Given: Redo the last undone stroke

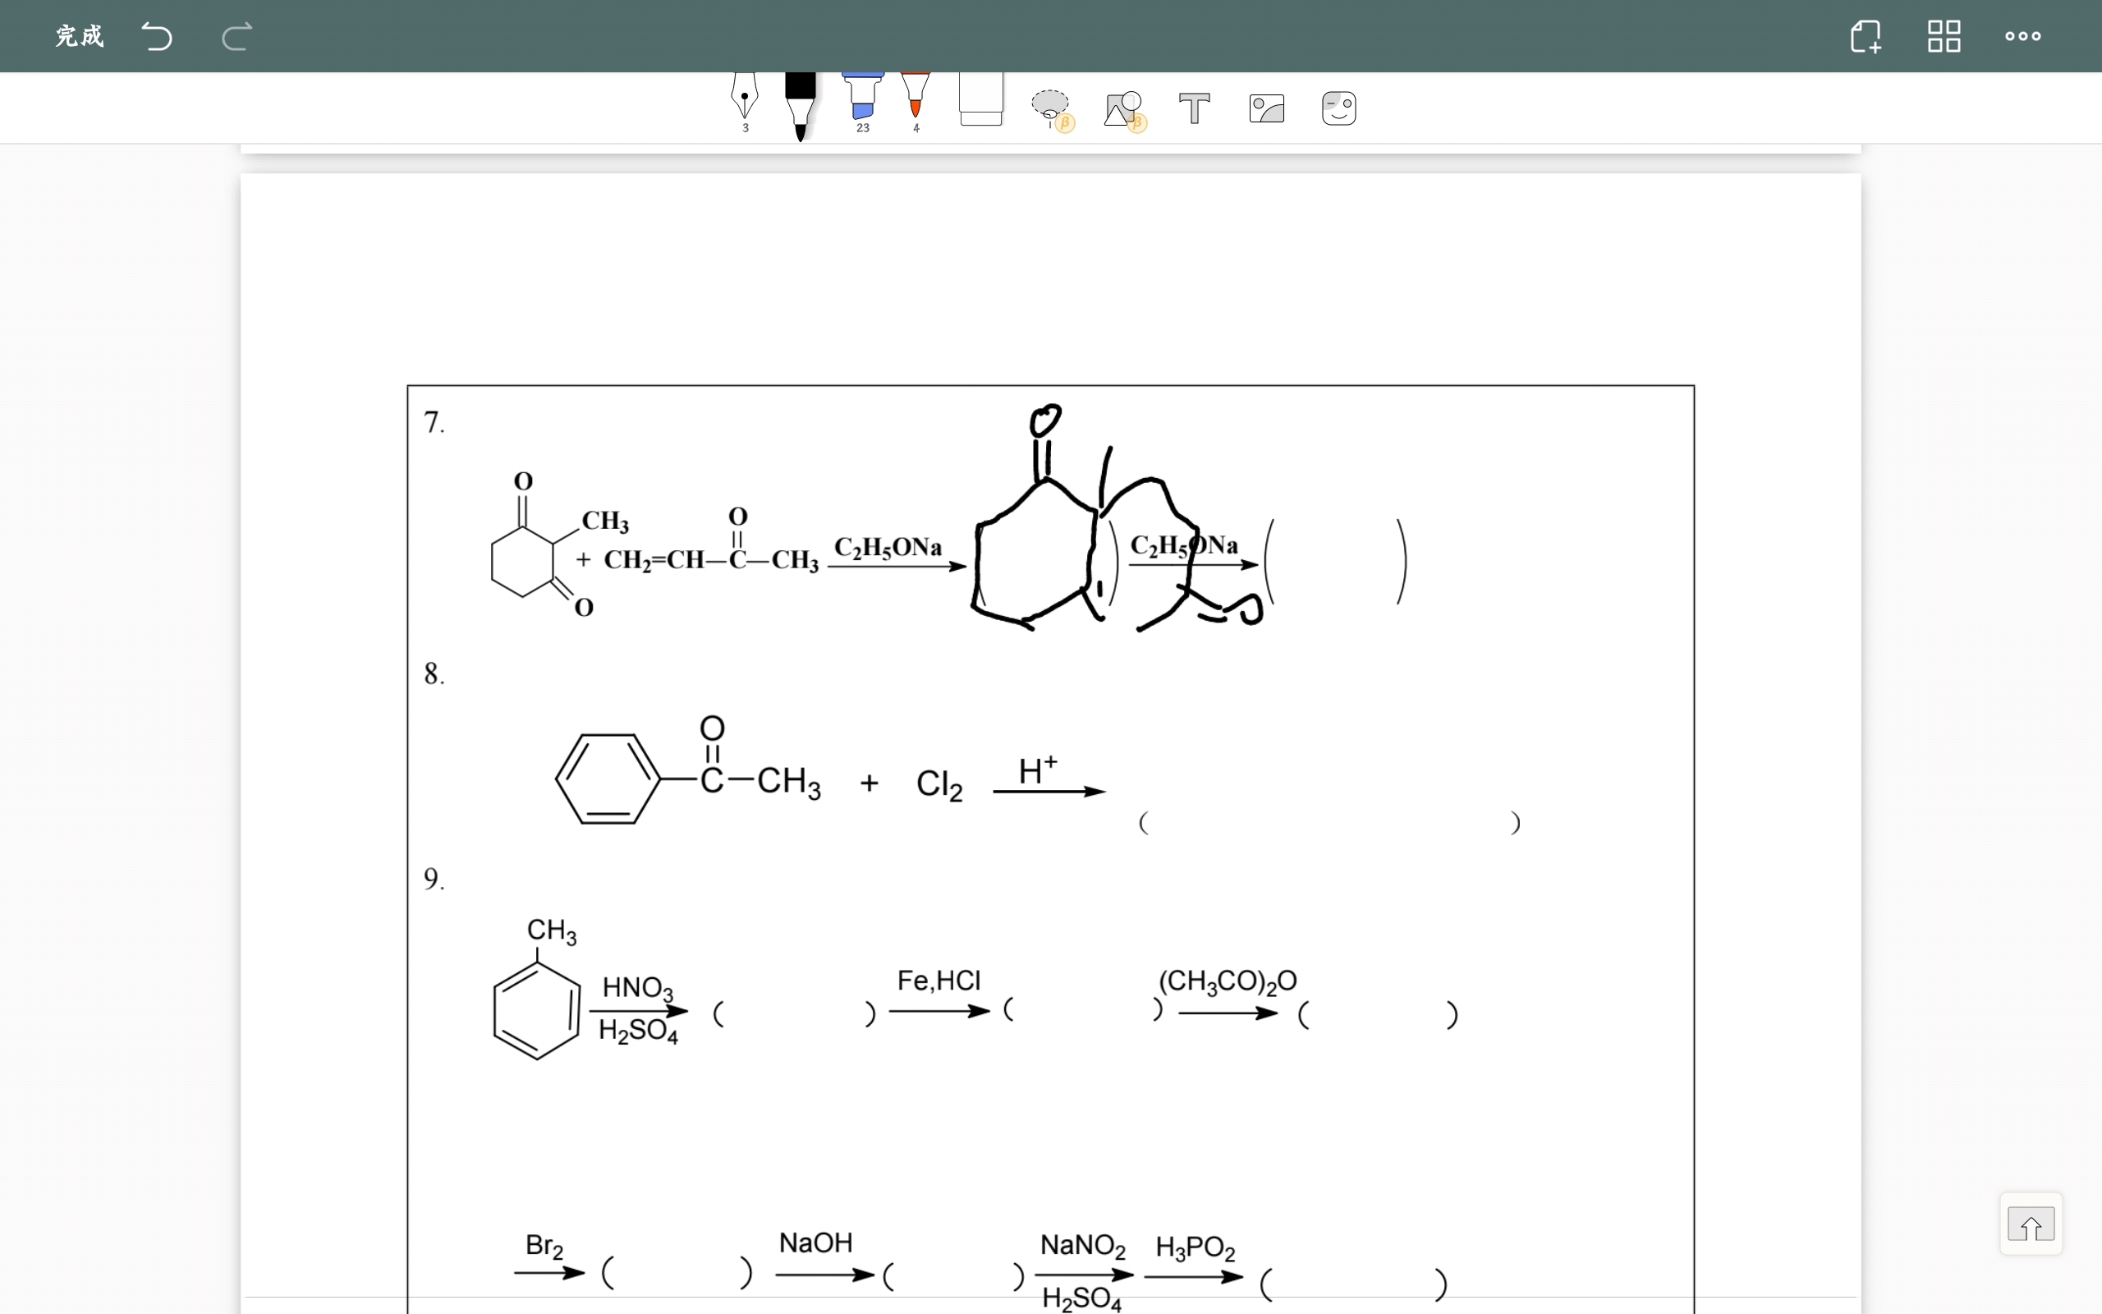Looking at the screenshot, I should (236, 36).
